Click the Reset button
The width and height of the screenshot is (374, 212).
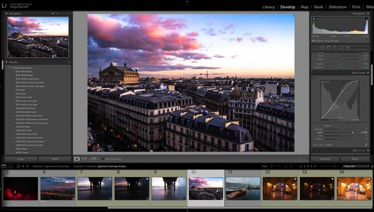tap(355, 159)
